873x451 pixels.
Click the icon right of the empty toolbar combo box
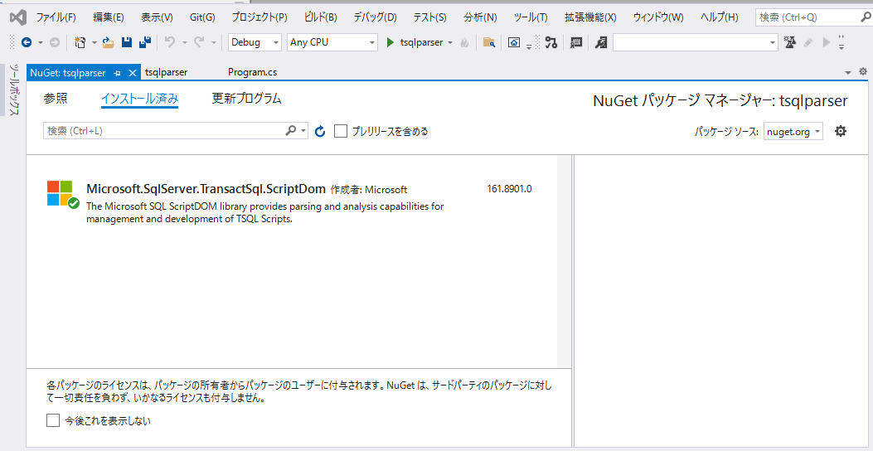pos(789,42)
